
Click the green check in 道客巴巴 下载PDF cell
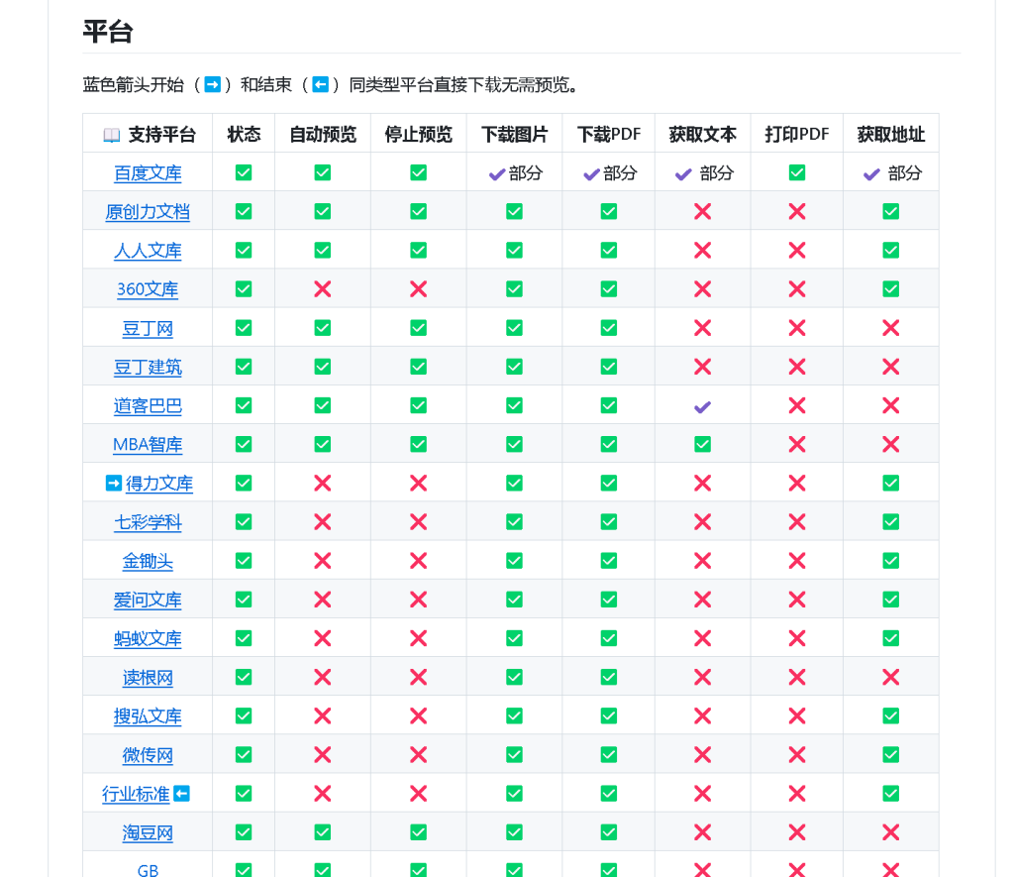[609, 405]
